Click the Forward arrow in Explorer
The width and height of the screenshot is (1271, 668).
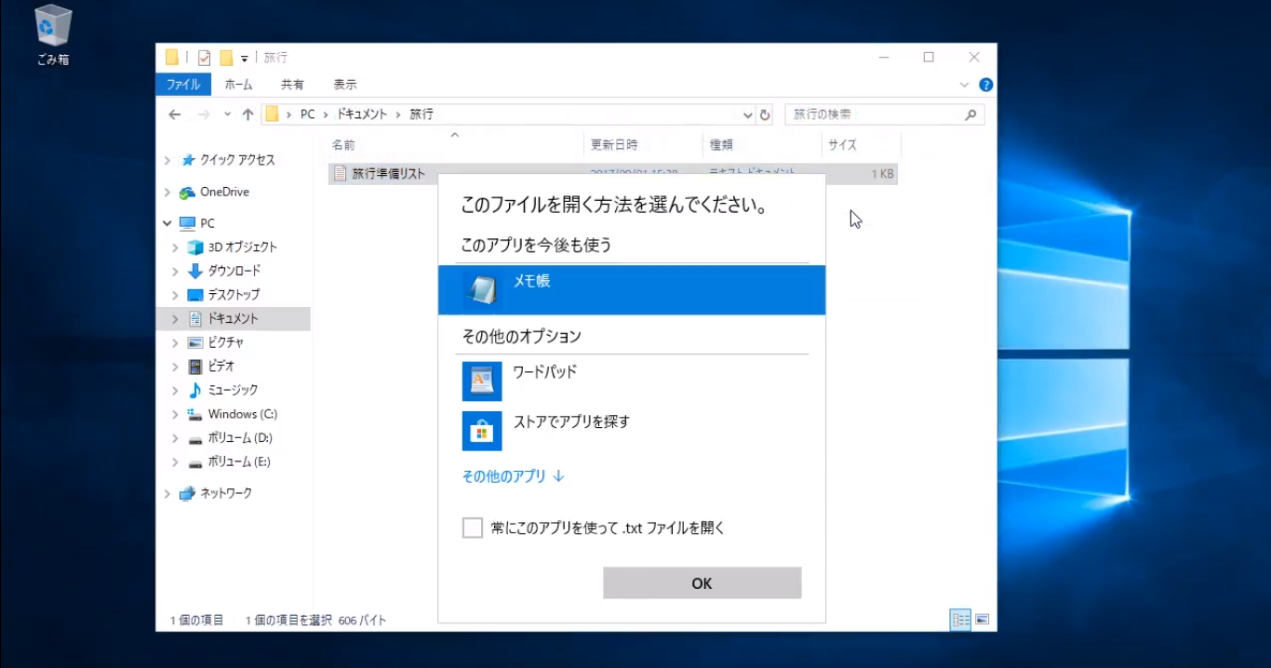[203, 114]
